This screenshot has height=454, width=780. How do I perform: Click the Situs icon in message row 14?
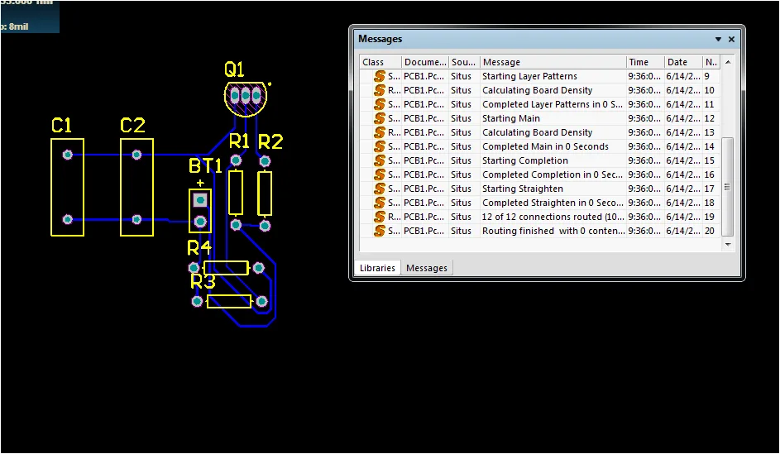point(380,146)
